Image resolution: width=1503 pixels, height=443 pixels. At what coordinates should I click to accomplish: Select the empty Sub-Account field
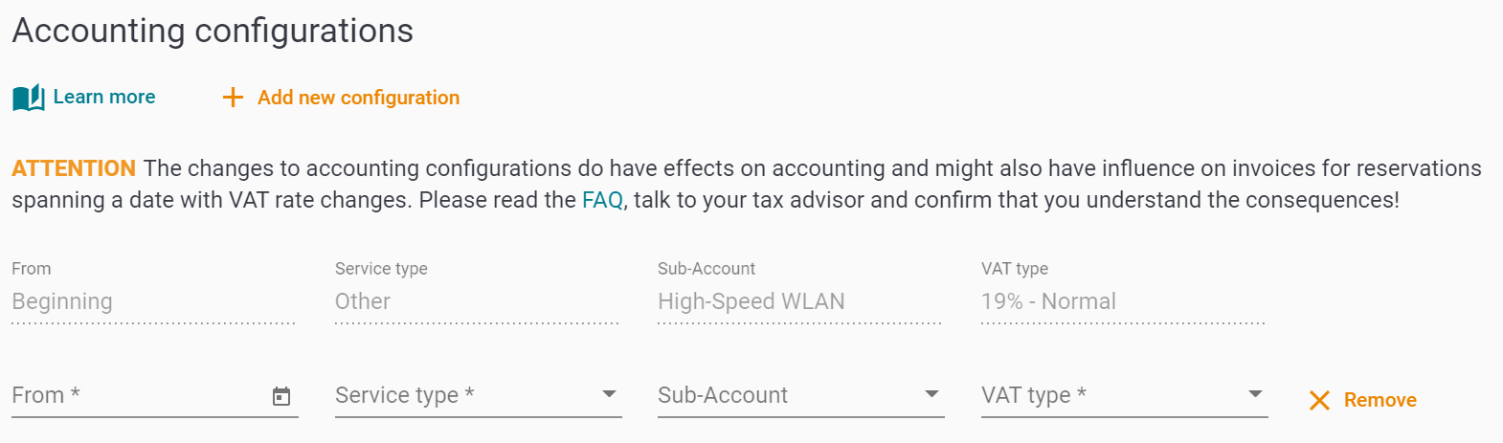801,395
